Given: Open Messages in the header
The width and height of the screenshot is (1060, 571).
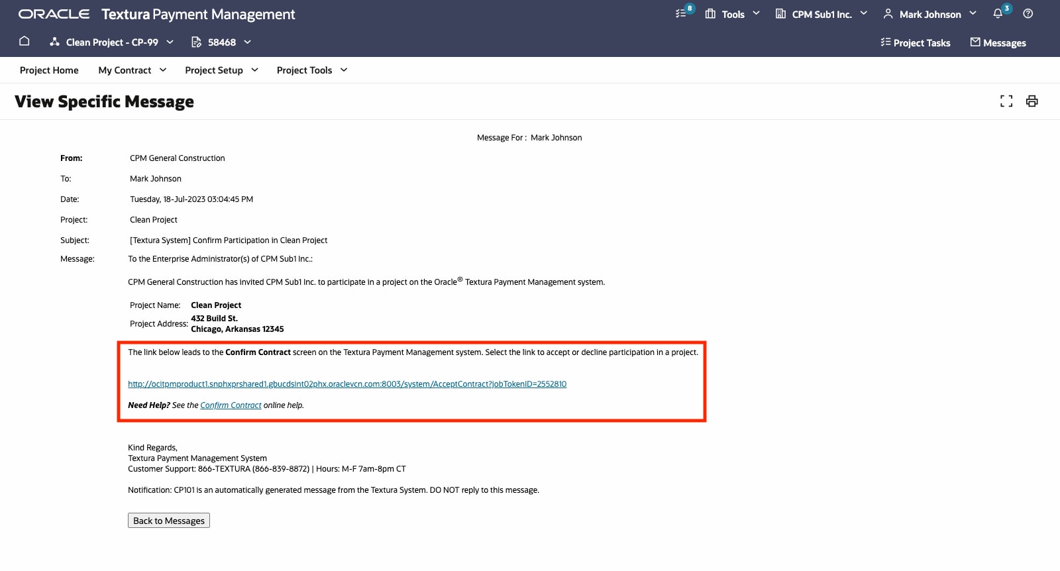Looking at the screenshot, I should [x=1004, y=43].
